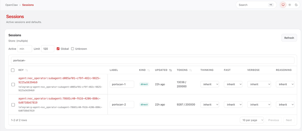Click the Previous page button
This screenshot has height=131, width=302.
click(x=274, y=120)
